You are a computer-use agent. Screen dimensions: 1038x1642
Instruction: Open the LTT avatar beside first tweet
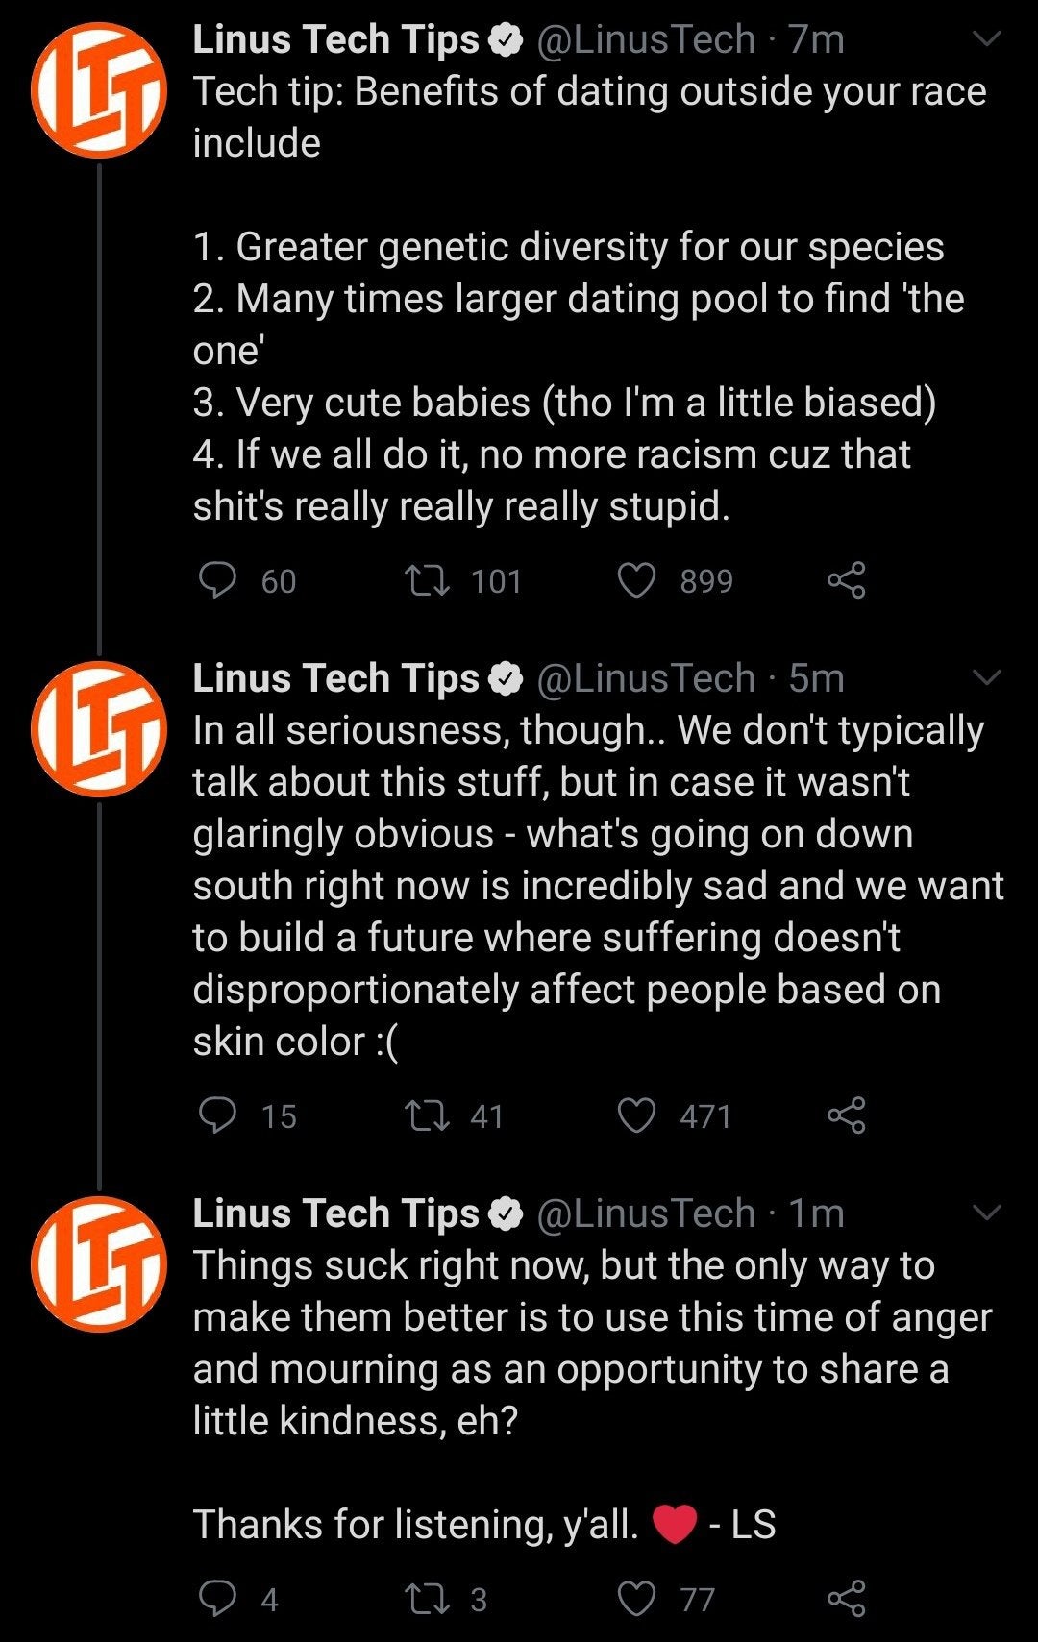point(99,90)
